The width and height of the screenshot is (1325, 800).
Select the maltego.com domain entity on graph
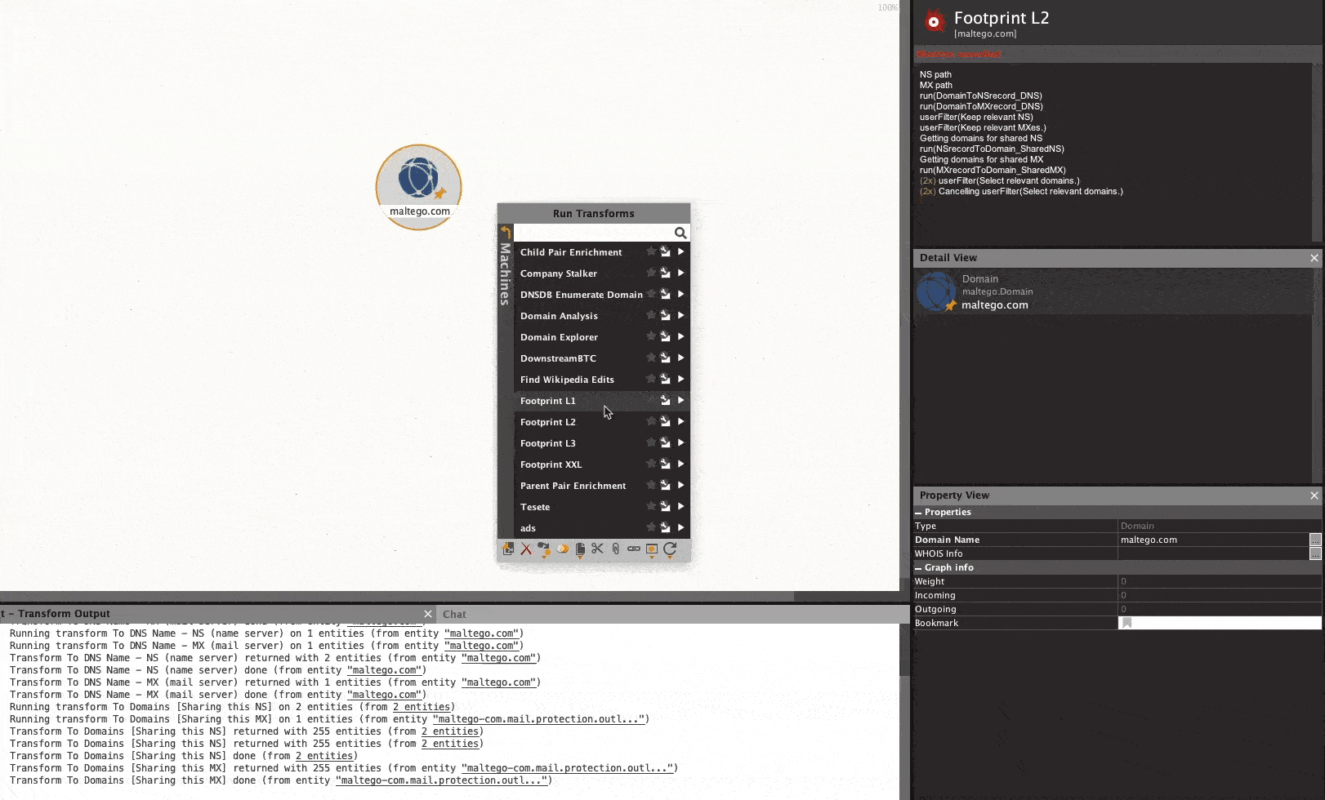click(419, 187)
